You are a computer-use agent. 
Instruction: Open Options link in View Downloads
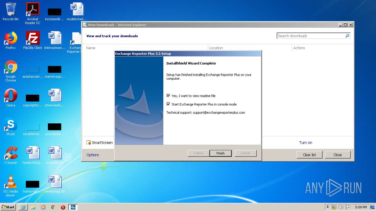point(93,155)
